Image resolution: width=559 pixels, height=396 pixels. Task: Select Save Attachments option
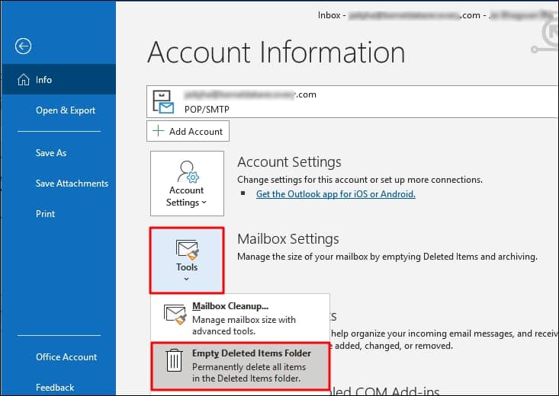[x=72, y=184]
